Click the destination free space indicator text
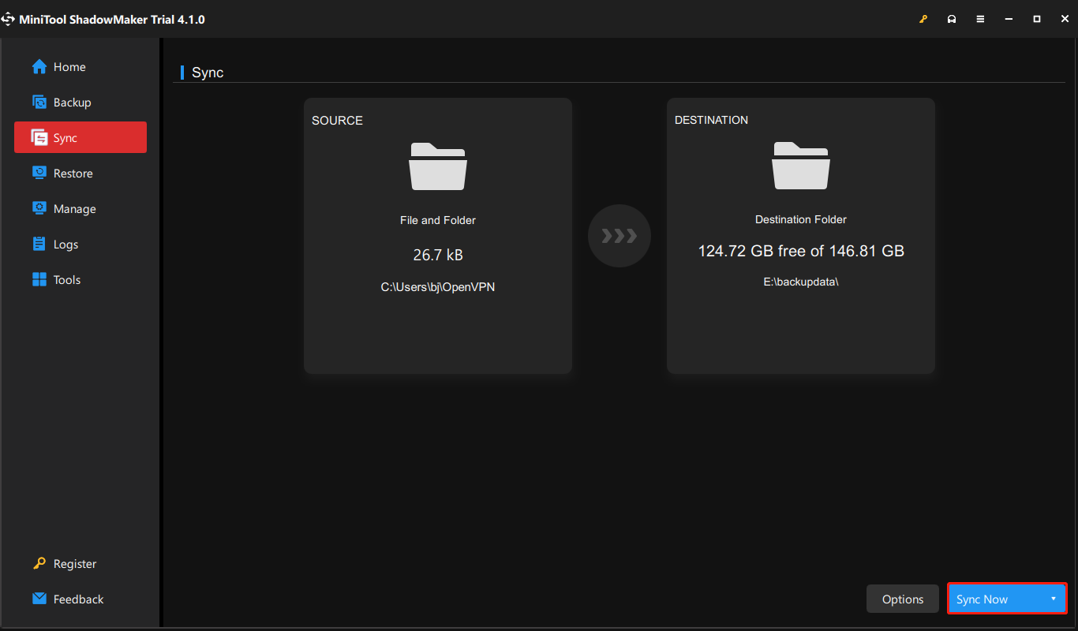1078x631 pixels. click(800, 250)
